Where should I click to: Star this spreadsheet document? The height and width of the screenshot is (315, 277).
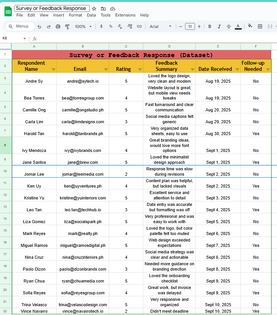pos(94,9)
